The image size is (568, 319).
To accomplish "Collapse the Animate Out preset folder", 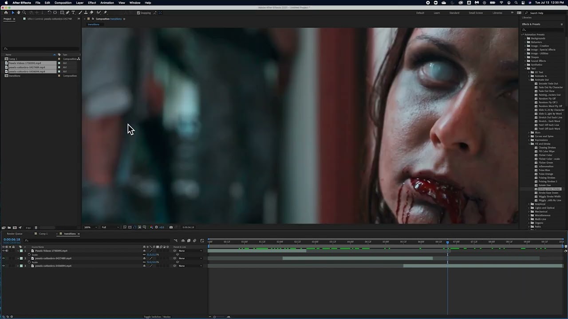I will [529, 80].
